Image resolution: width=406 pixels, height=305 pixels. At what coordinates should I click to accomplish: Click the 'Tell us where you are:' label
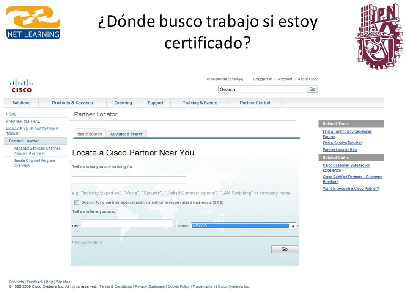(93, 211)
